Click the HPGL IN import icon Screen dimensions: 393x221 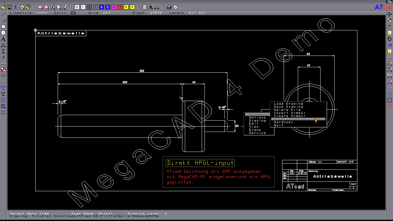(3, 88)
